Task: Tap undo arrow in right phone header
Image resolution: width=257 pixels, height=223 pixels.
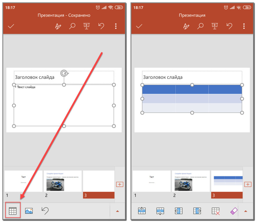Action: click(229, 26)
